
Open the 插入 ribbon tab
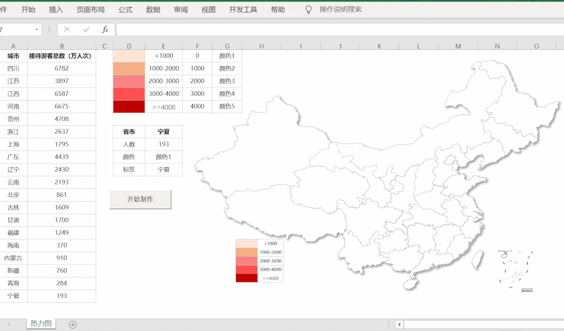[56, 10]
